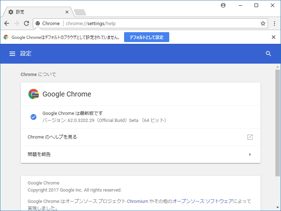Click the Google Chrome card heading
The image size is (281, 211).
(67, 94)
